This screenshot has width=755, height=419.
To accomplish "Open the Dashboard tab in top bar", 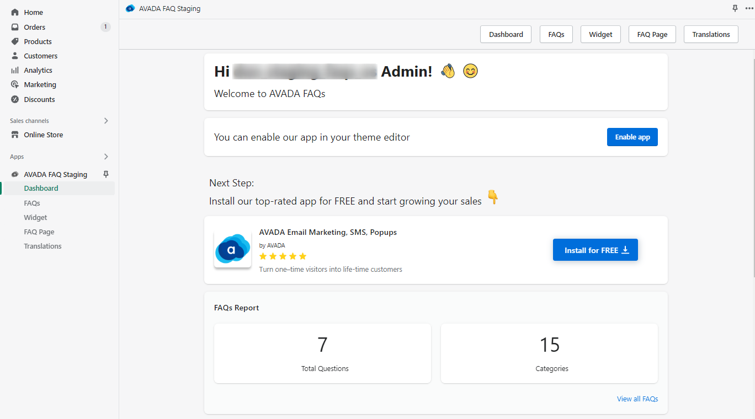I will 506,34.
